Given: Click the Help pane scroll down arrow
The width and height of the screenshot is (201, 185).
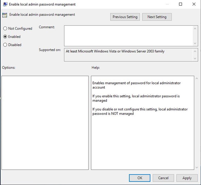Looking at the screenshot, I should point(197,167).
